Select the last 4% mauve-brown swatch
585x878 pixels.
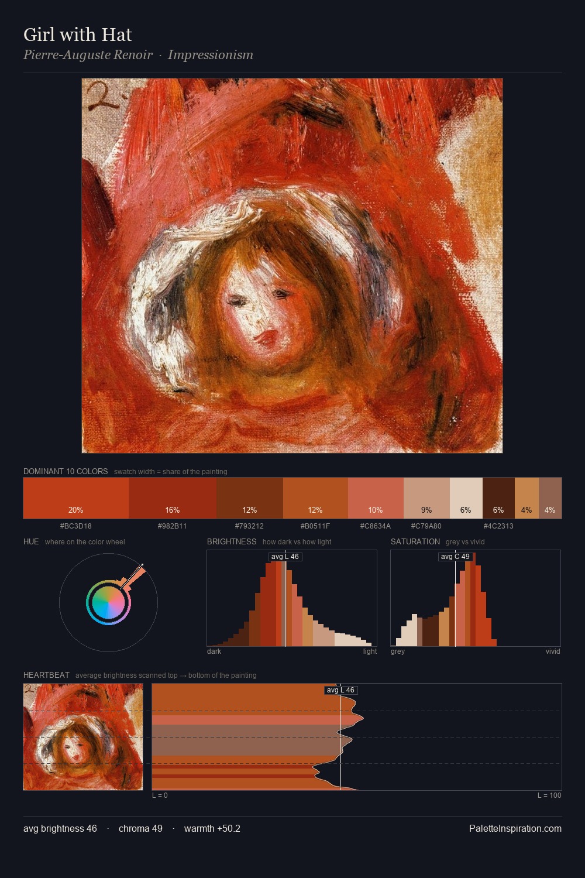[550, 498]
